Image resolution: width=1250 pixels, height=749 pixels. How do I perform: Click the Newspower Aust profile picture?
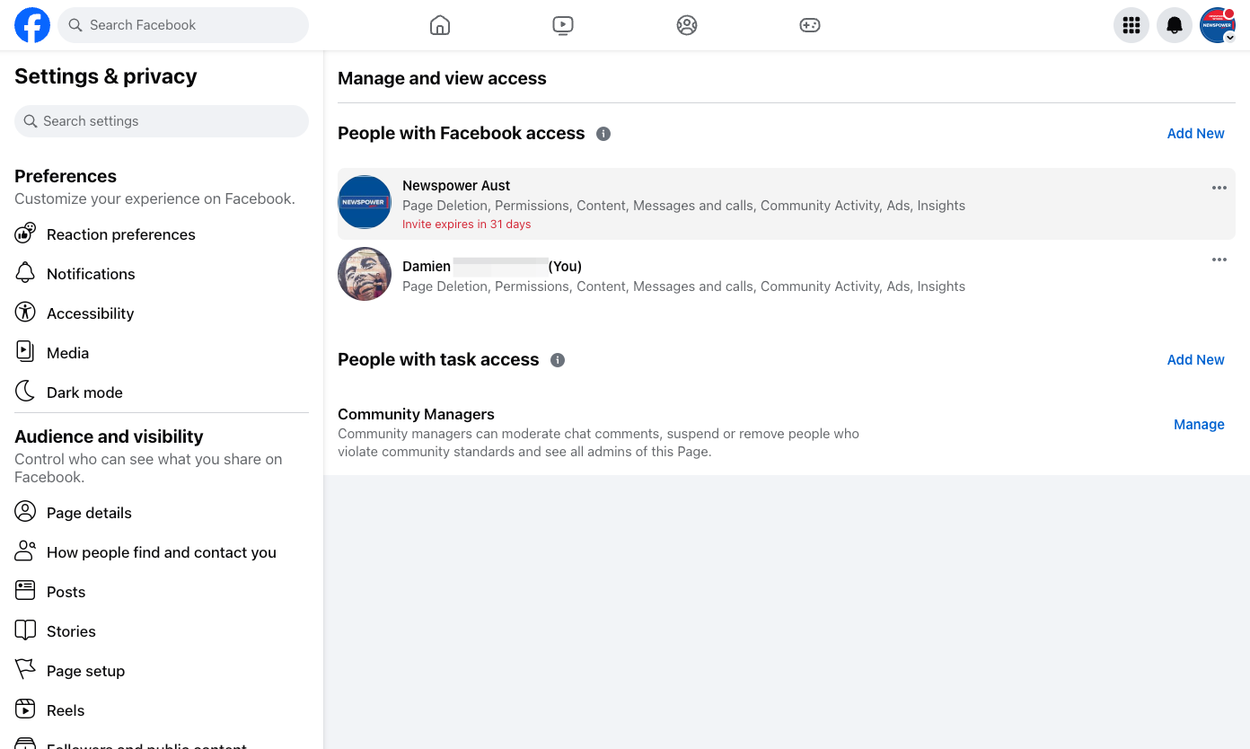[365, 202]
